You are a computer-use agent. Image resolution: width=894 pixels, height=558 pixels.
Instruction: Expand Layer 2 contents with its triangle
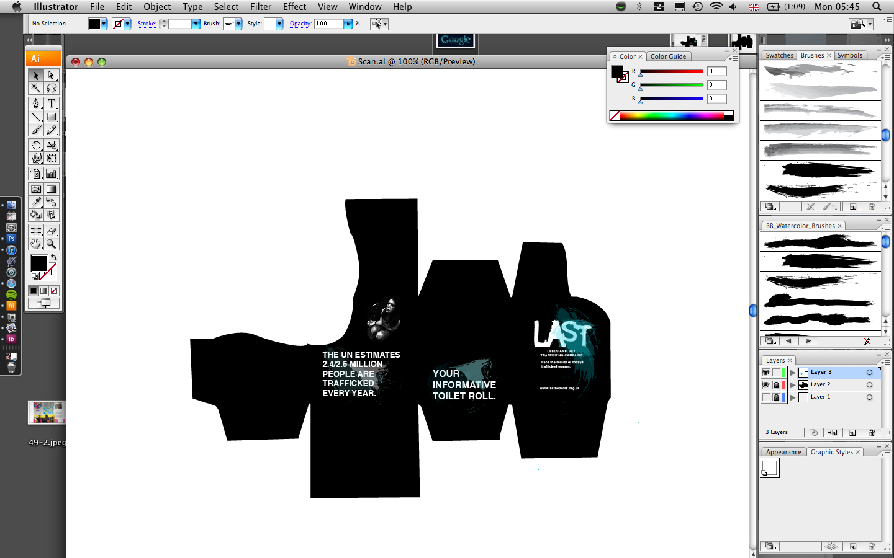point(793,385)
